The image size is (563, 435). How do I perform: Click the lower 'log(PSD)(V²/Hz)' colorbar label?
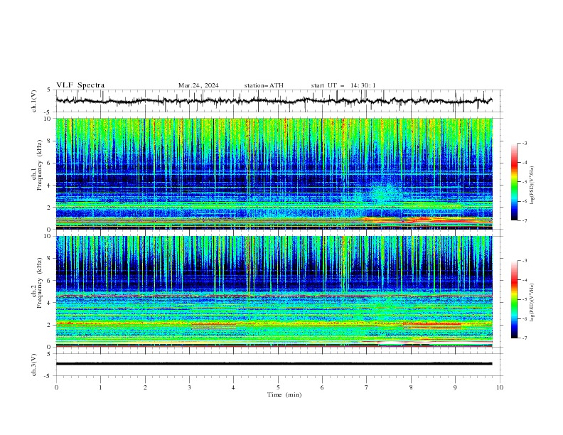[x=532, y=303]
